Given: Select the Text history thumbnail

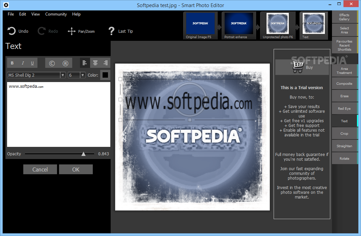Looking at the screenshot, I should (x=314, y=26).
